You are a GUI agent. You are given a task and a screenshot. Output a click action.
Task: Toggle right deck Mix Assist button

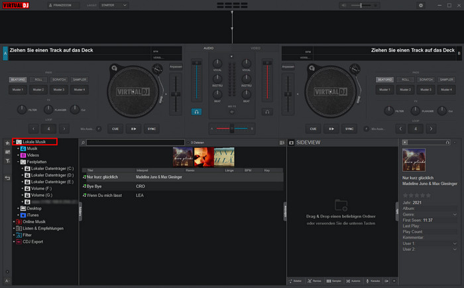(x=366, y=129)
